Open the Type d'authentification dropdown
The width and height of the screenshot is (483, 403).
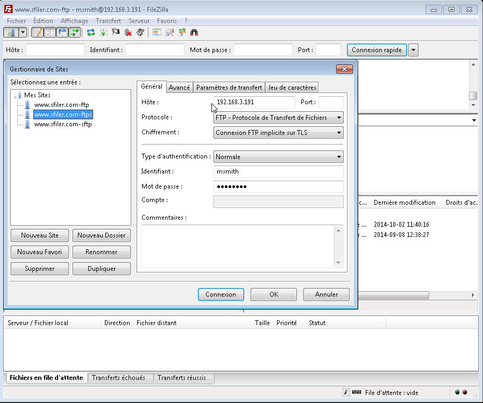[x=278, y=156]
